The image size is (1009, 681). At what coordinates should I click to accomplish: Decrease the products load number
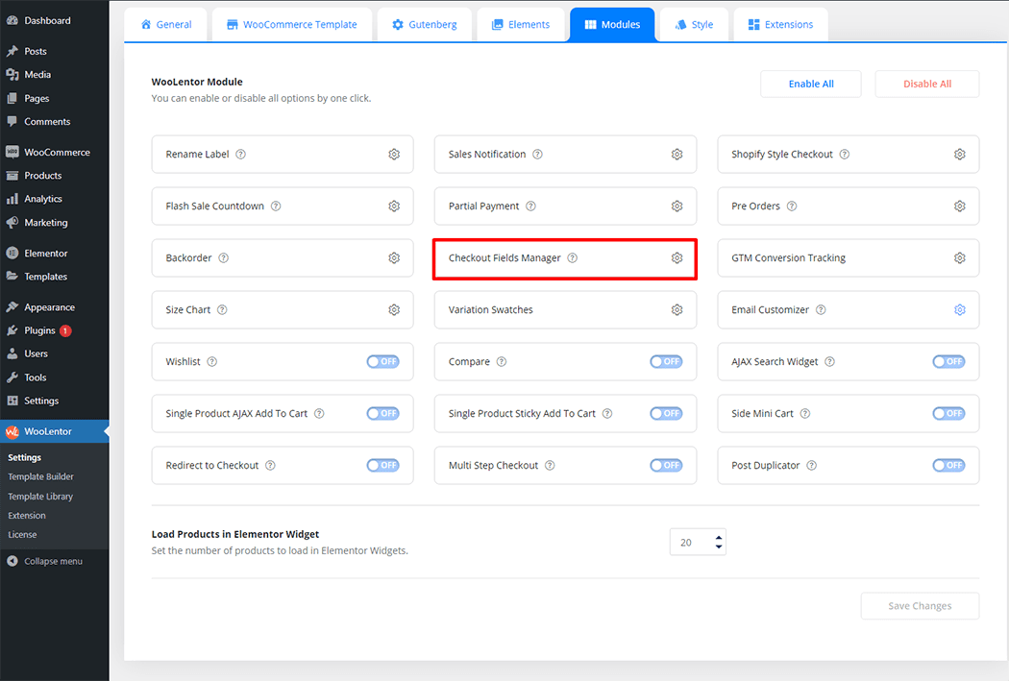coord(719,547)
